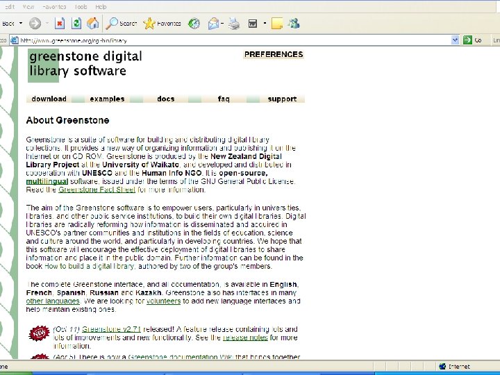Open the Search toolbar button
This screenshot has width=500, height=375.
click(121, 24)
